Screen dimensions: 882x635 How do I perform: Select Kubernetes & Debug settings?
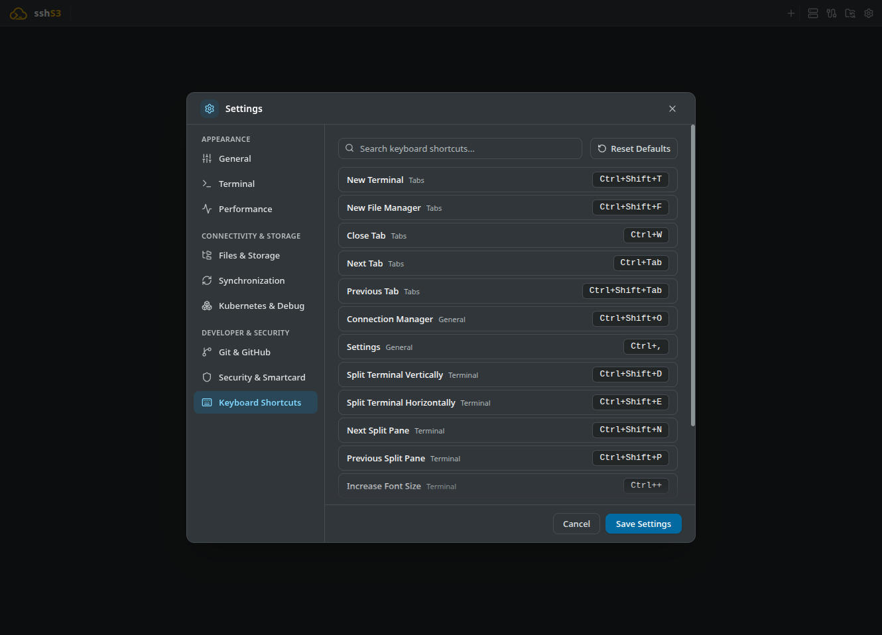(x=255, y=306)
